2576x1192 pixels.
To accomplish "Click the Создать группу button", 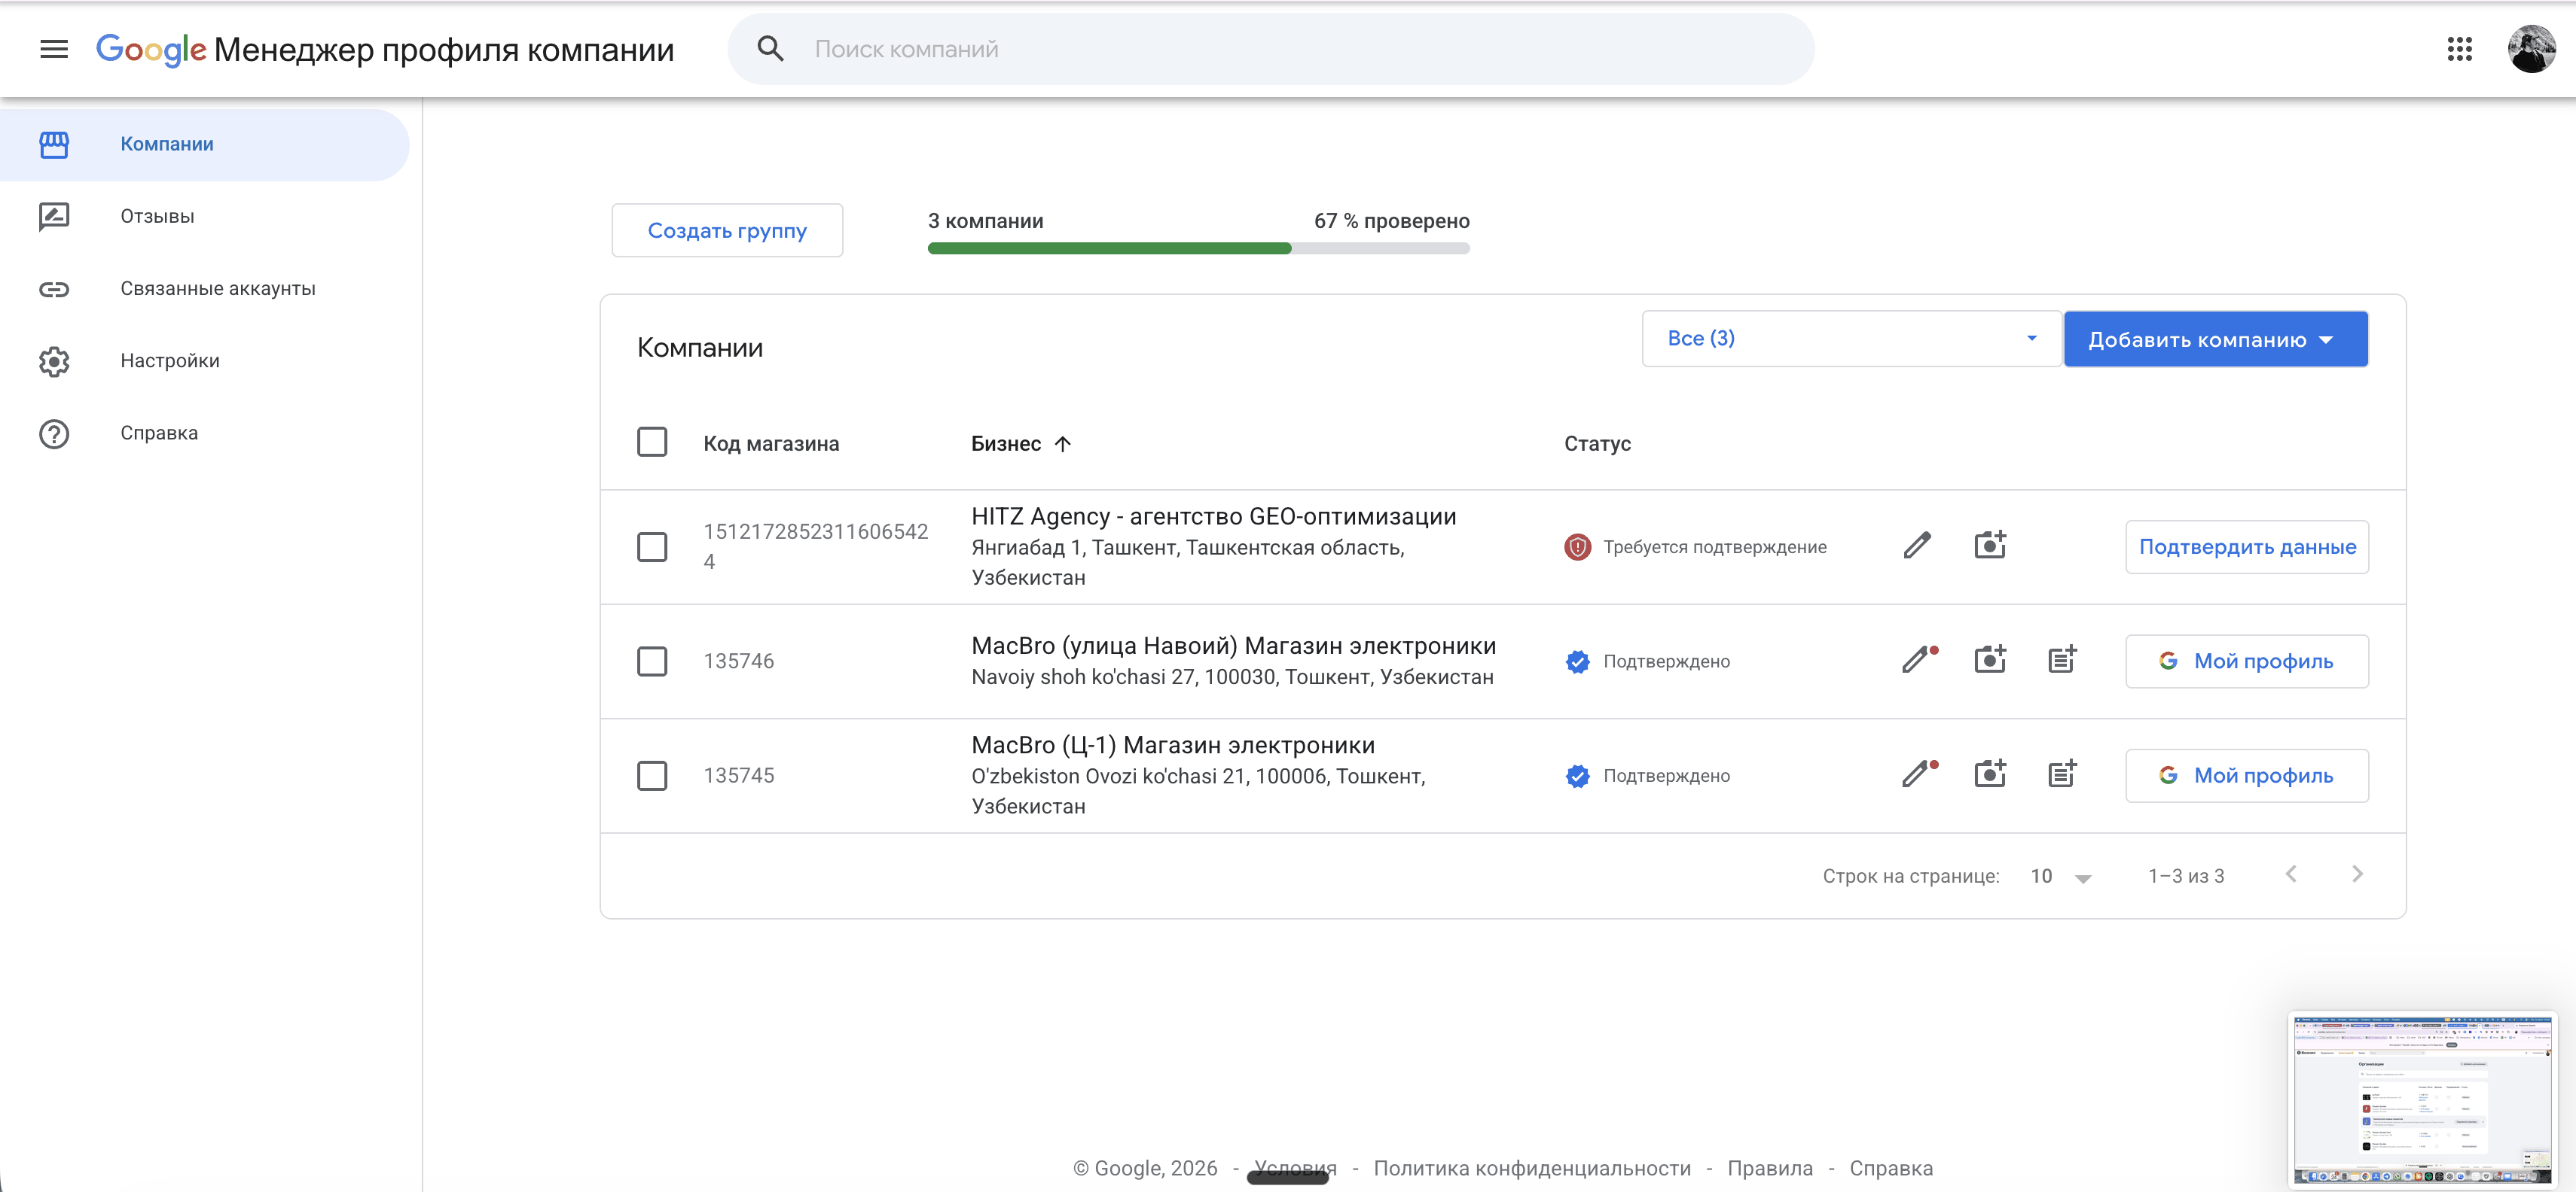I will pos(727,231).
